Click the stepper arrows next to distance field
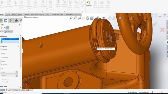Viewport: 168px width, 94px height. click(17, 72)
